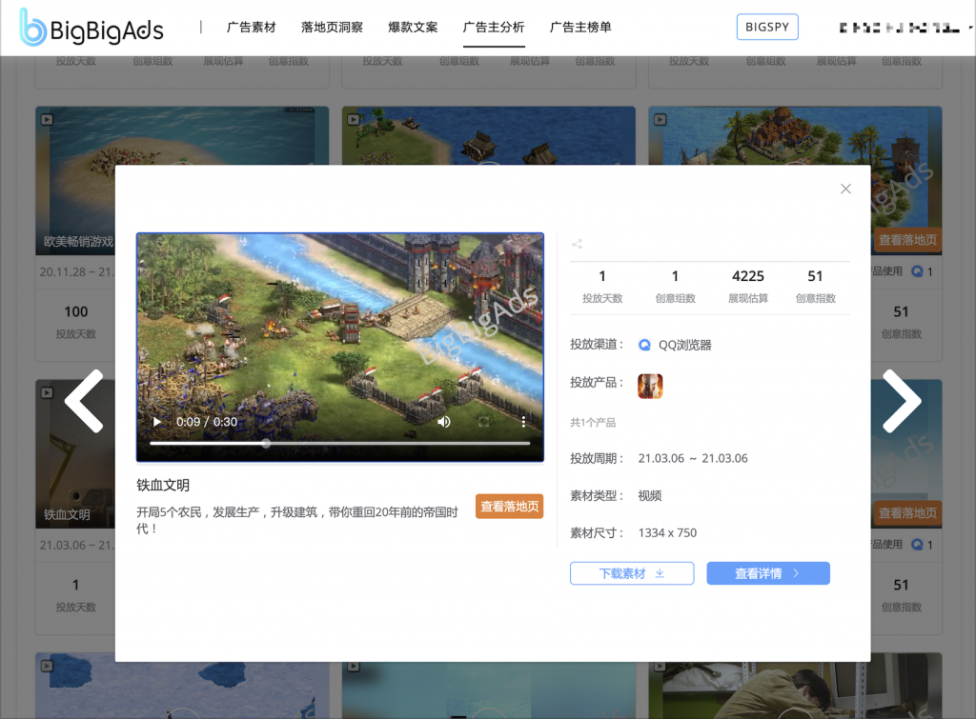Open the 广告主榜单 menu item
Image resolution: width=976 pixels, height=719 pixels.
(x=580, y=28)
